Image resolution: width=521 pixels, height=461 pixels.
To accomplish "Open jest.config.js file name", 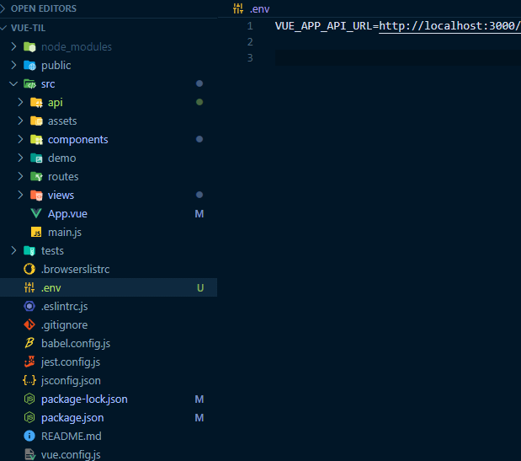I will click(x=71, y=362).
